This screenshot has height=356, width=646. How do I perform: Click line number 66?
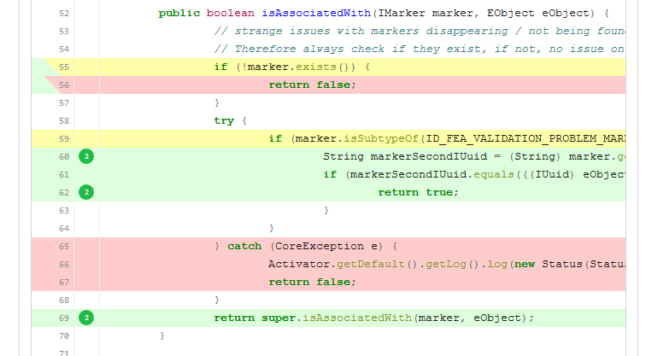[x=64, y=265]
